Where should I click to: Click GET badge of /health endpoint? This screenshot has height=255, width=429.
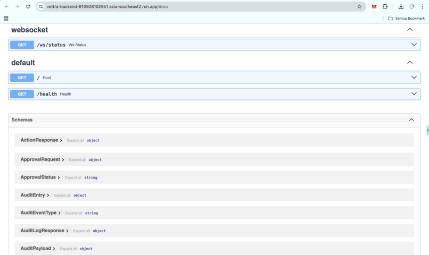pos(22,94)
